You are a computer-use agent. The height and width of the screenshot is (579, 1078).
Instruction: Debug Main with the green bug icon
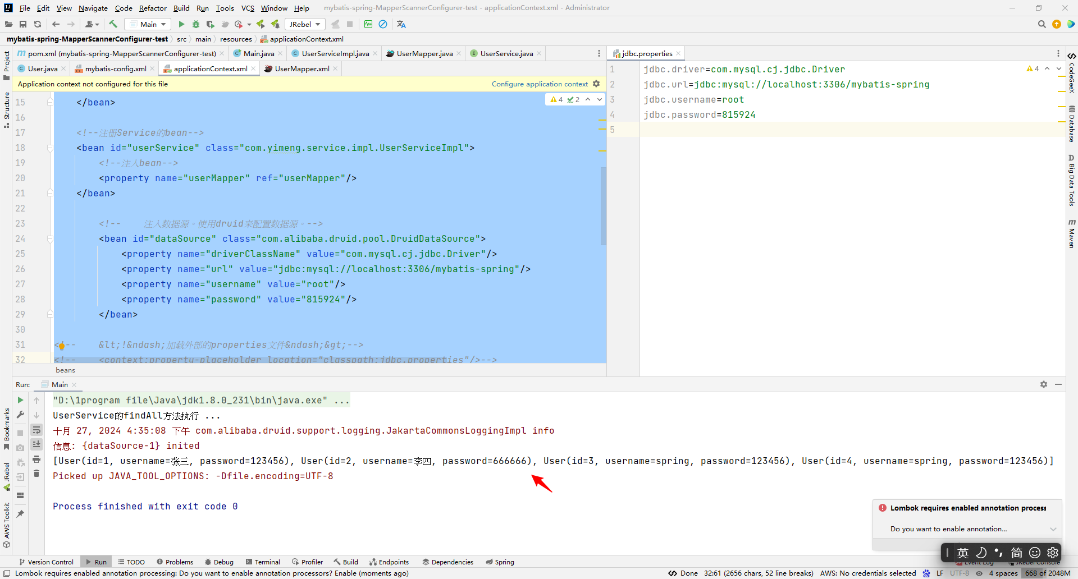coord(196,24)
